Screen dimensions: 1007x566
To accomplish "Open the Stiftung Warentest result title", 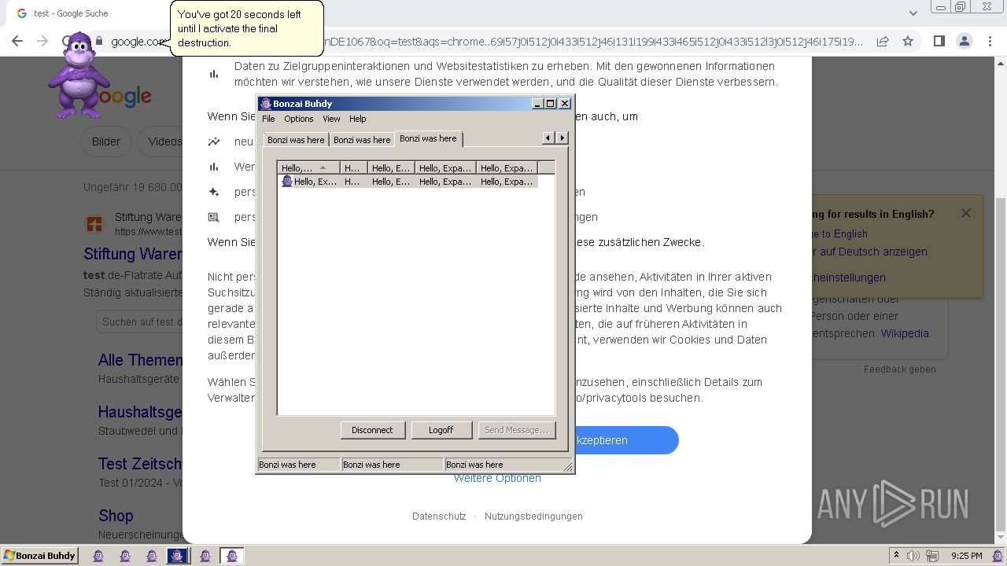I will pos(133,254).
